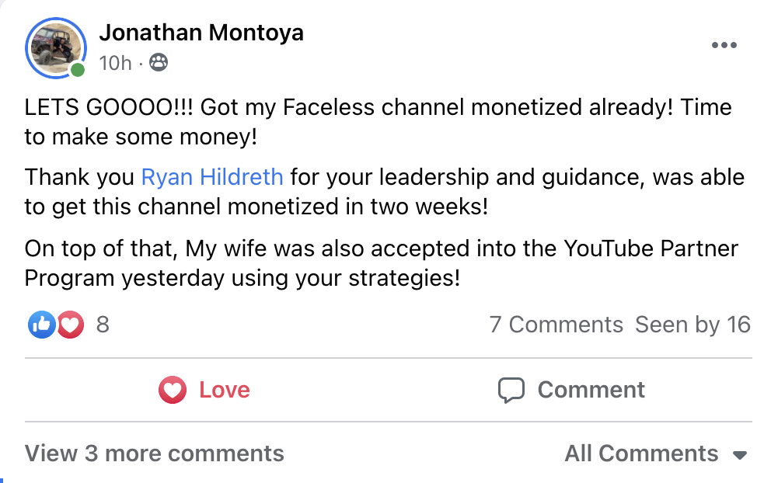
Task: Click the blue thumbs-up reaction icon
Action: (42, 325)
